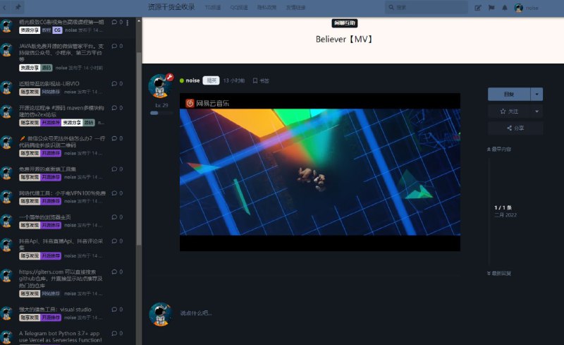The image size is (564, 345).
Task: Click the 网站推荐 tag under the gitters.com discussion
Action: 50,294
